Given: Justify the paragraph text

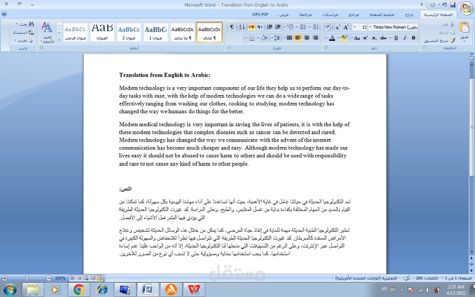Looking at the screenshot, I should 289,38.
